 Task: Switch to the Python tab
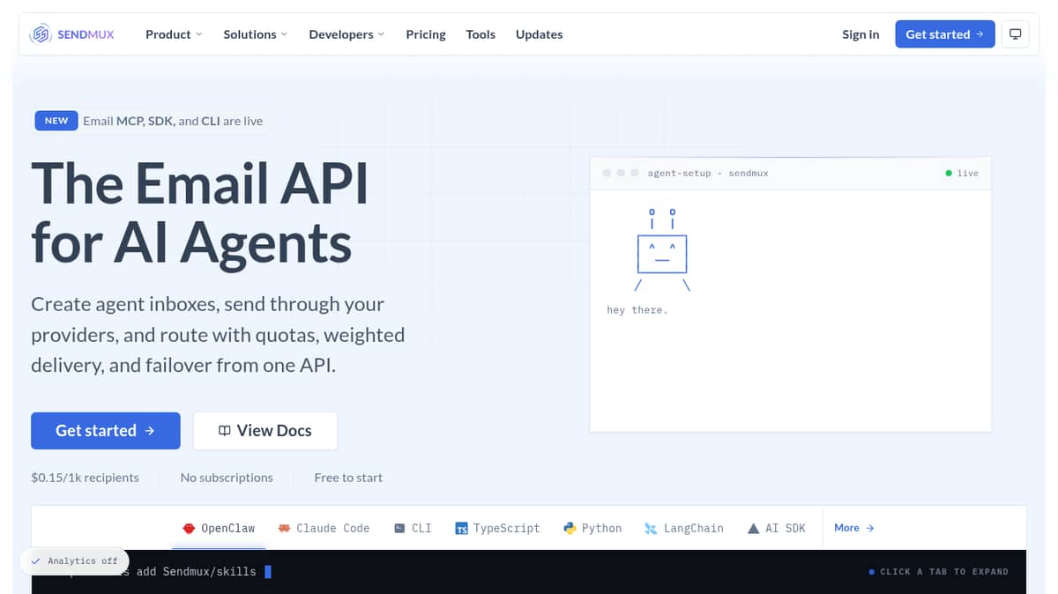(x=592, y=528)
